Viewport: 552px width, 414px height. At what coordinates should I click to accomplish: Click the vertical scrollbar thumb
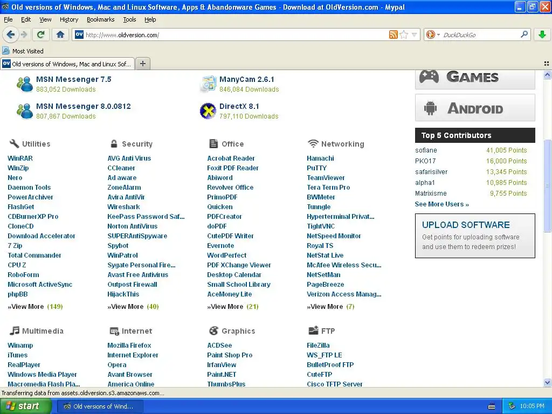click(547, 186)
